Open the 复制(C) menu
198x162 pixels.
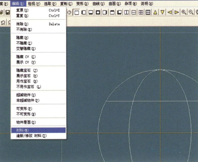pos(66,4)
